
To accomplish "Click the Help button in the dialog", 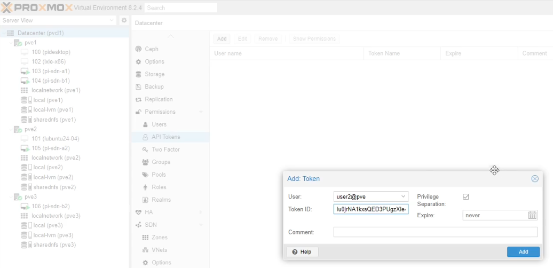I will pos(302,252).
